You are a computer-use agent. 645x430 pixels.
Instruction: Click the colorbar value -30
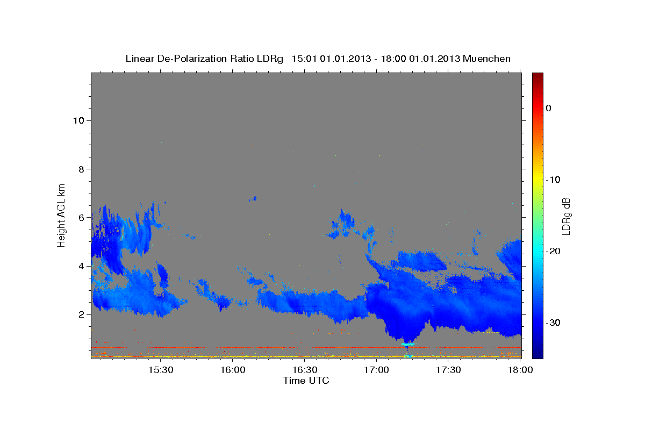(554, 322)
